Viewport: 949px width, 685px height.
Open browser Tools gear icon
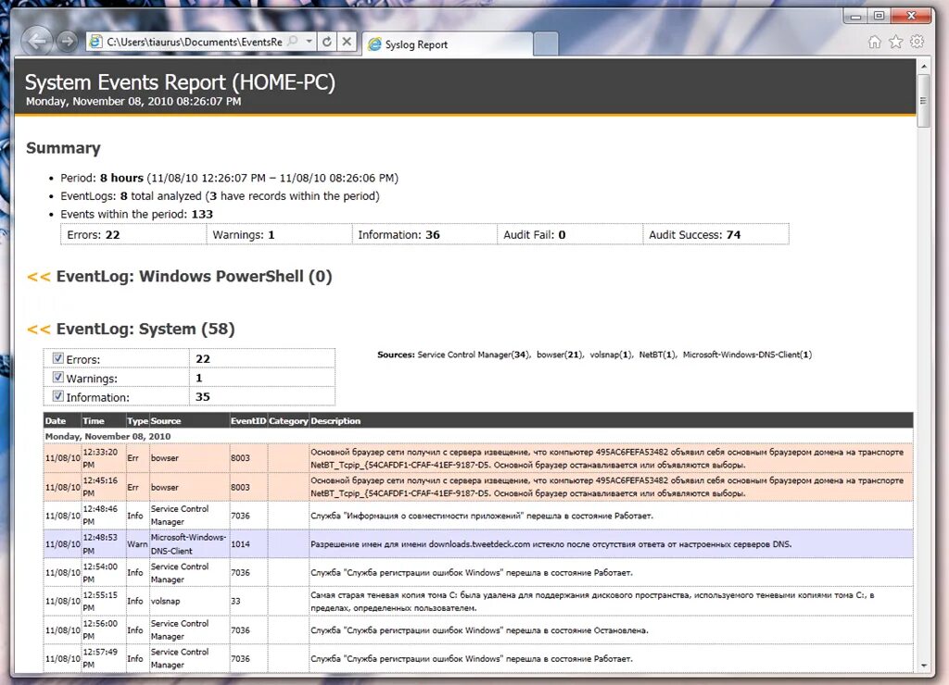[917, 41]
